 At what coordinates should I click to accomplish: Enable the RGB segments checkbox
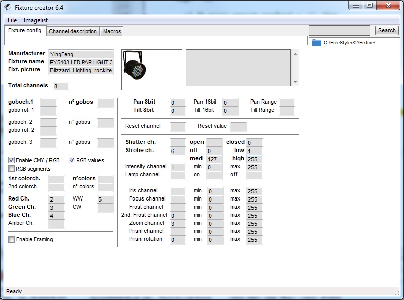(12, 169)
